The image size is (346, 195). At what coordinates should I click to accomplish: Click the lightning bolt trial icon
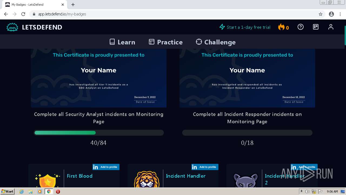(x=222, y=27)
